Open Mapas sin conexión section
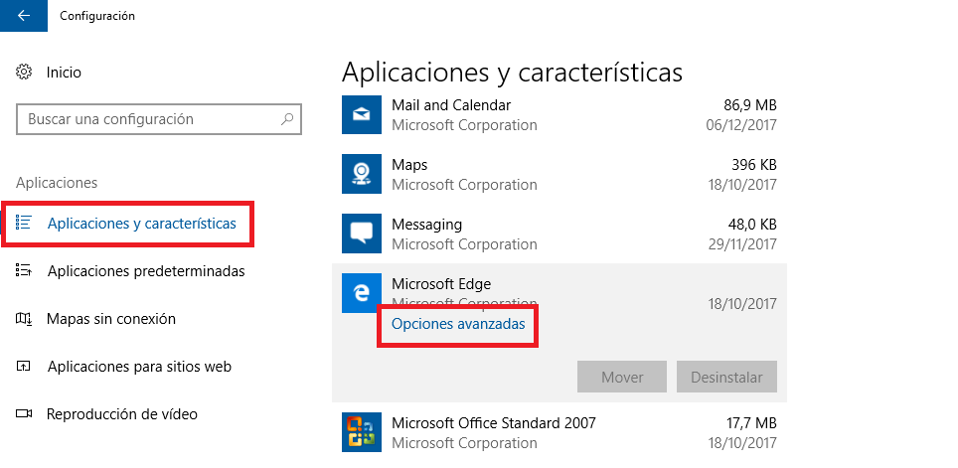Screen dimensions: 958x468 (111, 319)
